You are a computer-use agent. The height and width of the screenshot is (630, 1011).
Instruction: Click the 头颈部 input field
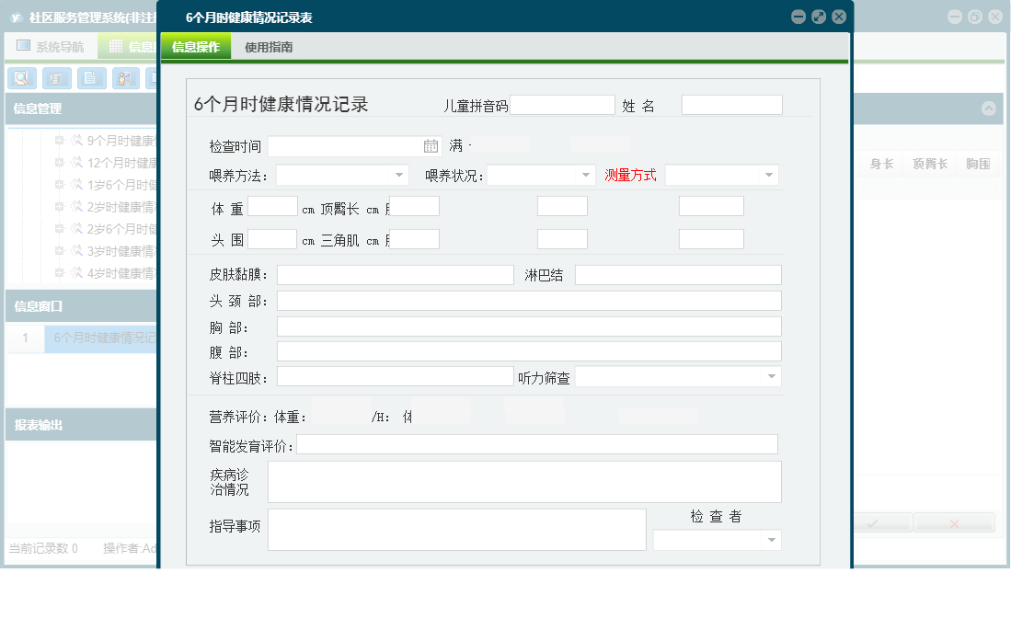529,301
